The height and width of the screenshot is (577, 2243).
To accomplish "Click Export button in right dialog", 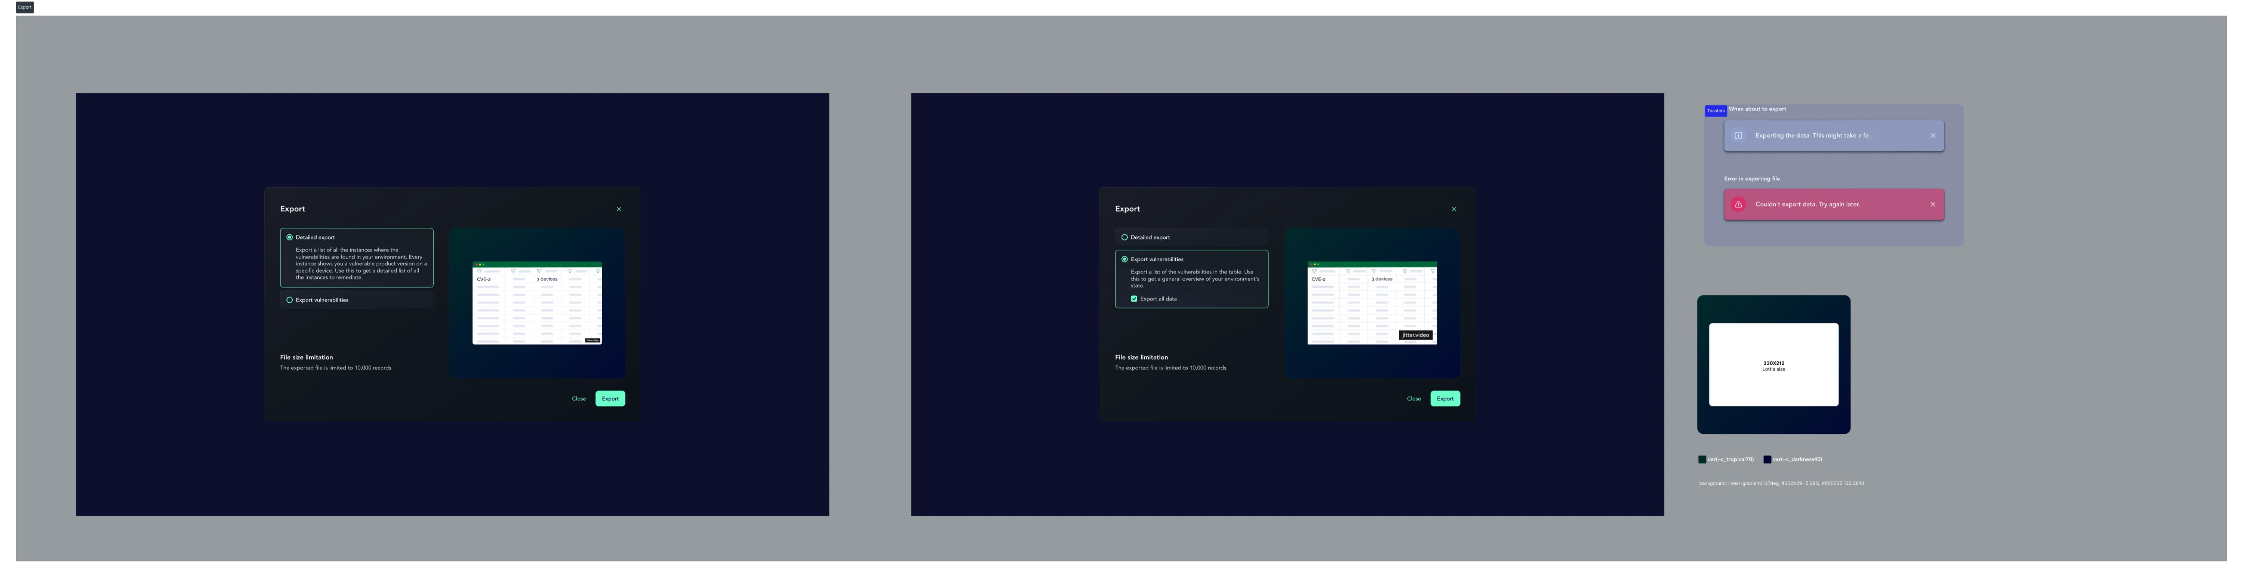I will click(1445, 399).
